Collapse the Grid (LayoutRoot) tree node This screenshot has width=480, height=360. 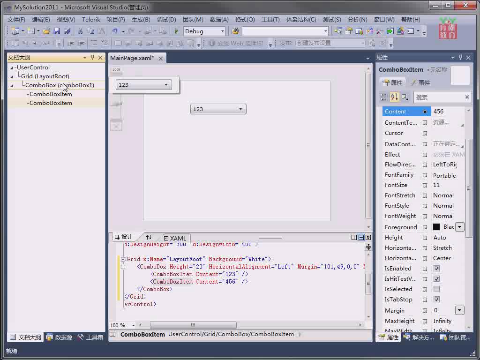point(12,76)
